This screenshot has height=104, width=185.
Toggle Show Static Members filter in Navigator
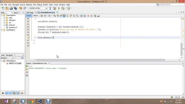[10, 93]
